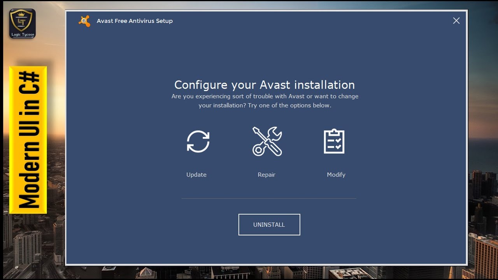498x280 pixels.
Task: Click the Repair wrench and screwdriver icon
Action: click(267, 141)
